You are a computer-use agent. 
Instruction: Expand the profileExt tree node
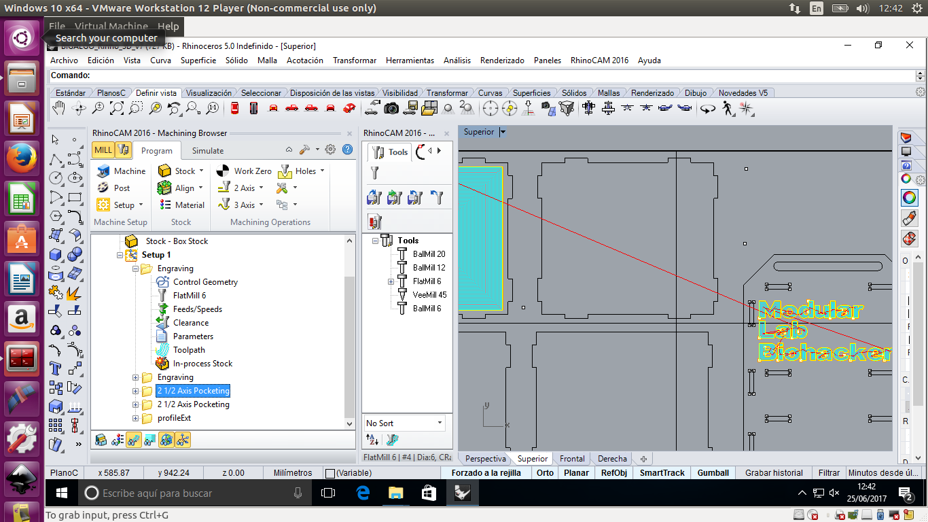coord(136,418)
